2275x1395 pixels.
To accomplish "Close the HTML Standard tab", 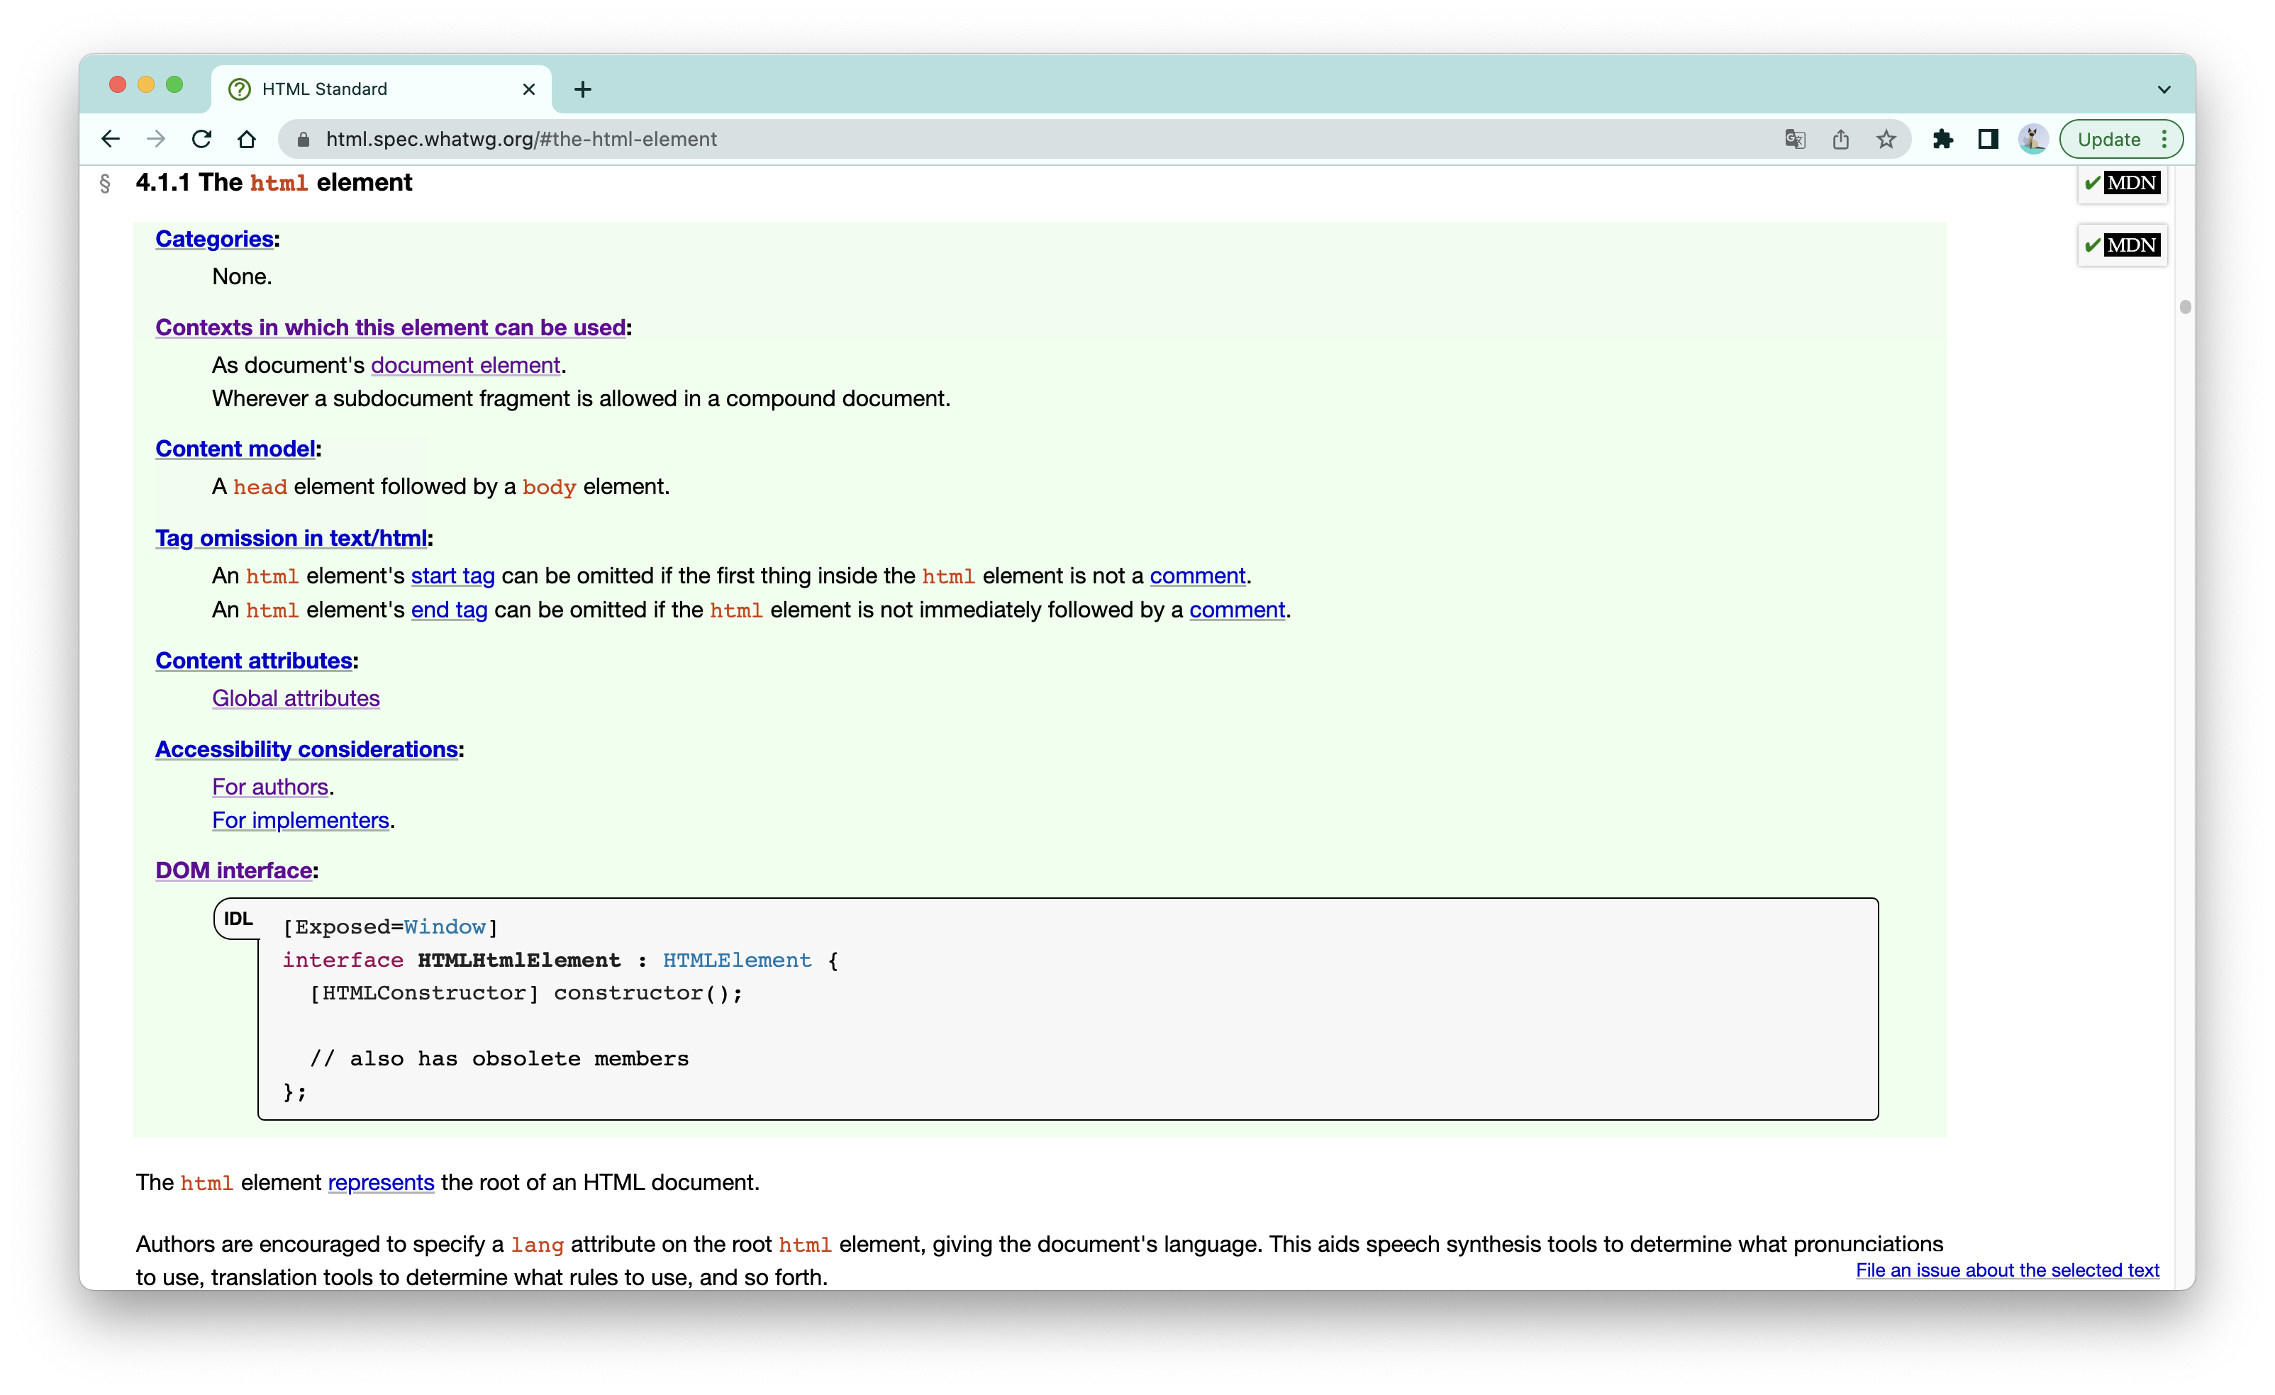I will click(x=529, y=89).
